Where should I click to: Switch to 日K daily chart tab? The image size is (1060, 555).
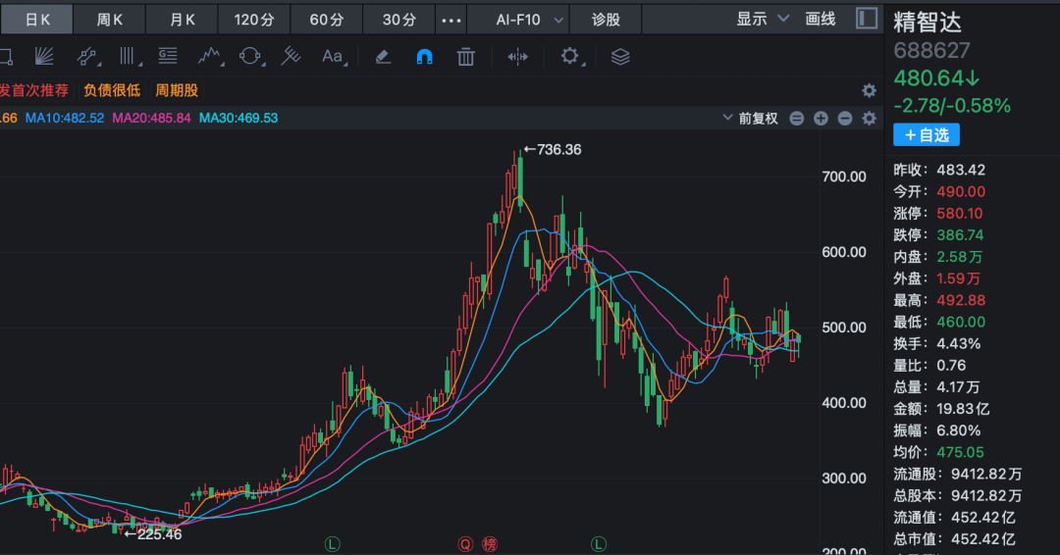click(x=36, y=20)
